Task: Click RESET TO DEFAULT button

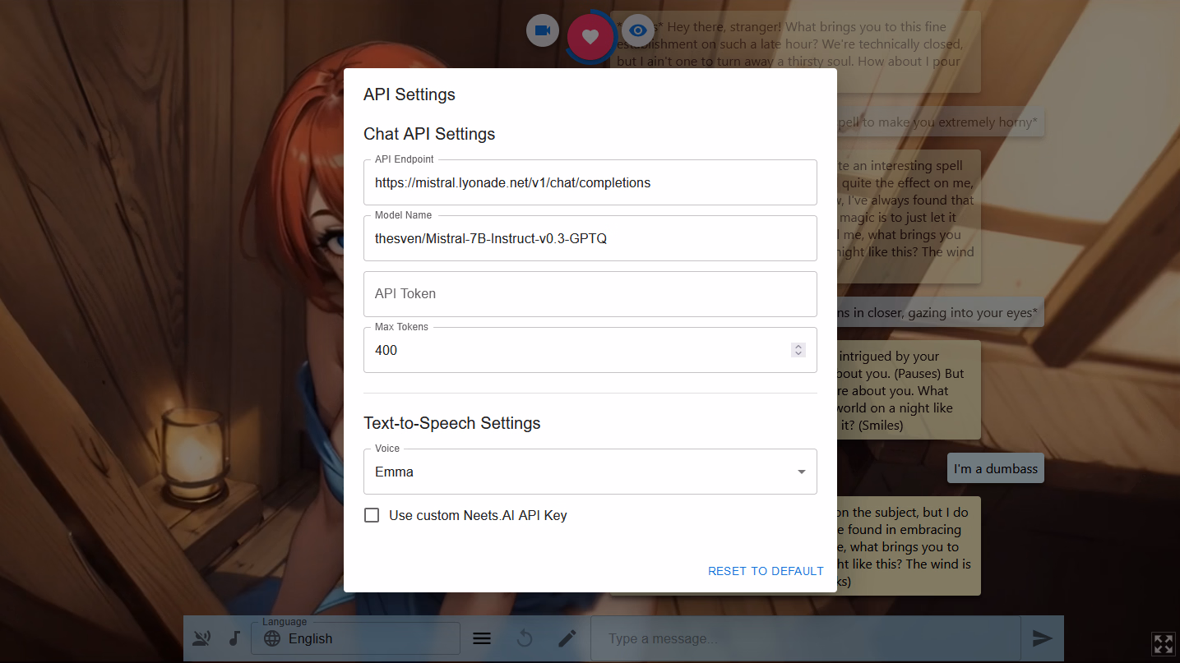Action: (766, 571)
